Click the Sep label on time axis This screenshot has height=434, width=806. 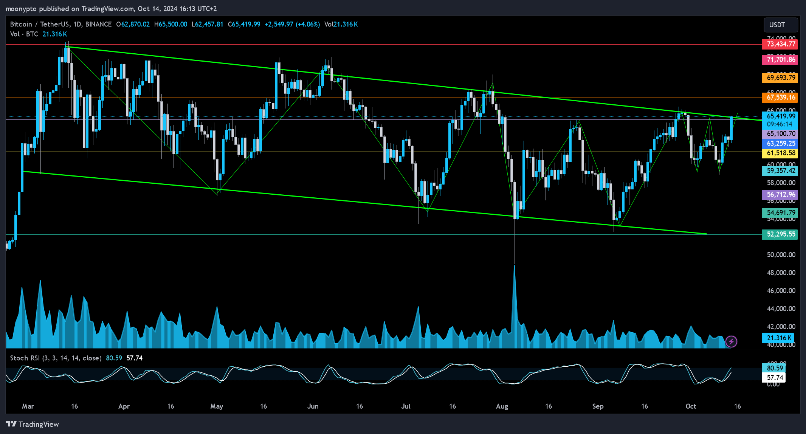point(598,406)
